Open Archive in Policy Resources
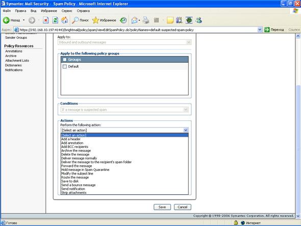This screenshot has height=226, width=301. tap(11, 56)
